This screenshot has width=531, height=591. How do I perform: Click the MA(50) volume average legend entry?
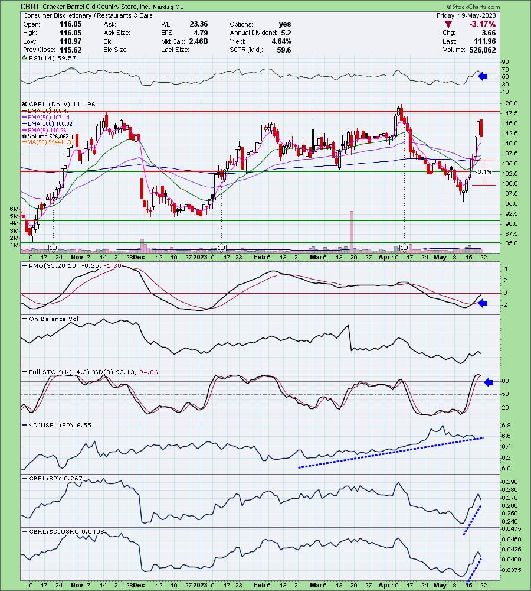click(x=48, y=142)
